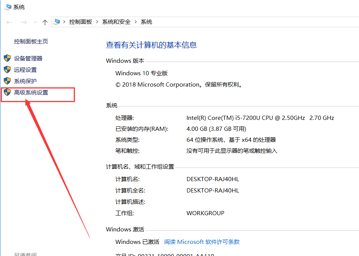Open the 设备管理器 link

28,58
